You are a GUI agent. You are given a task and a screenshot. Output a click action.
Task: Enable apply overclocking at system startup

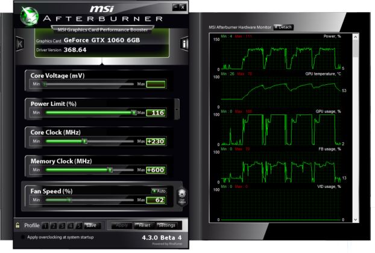coord(23,237)
